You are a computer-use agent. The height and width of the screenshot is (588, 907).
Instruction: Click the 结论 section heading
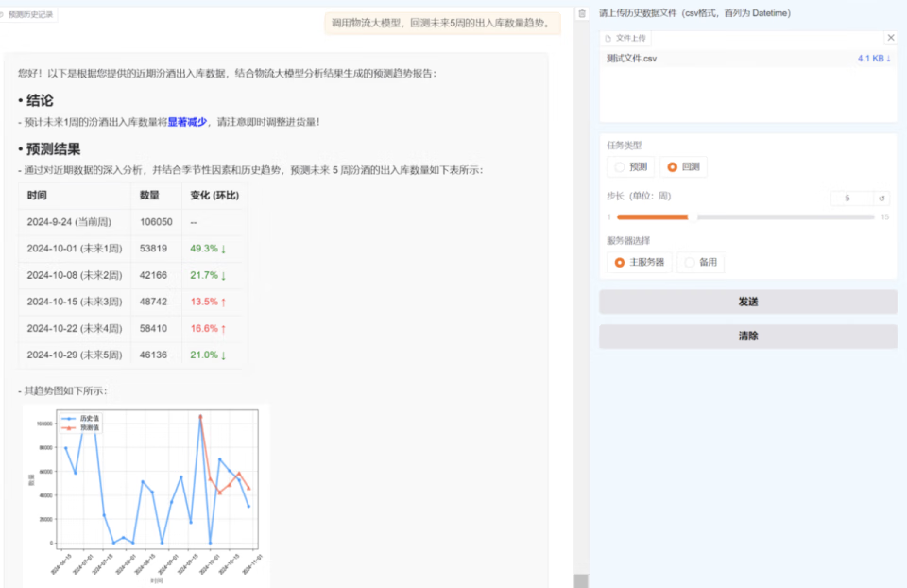(x=40, y=101)
